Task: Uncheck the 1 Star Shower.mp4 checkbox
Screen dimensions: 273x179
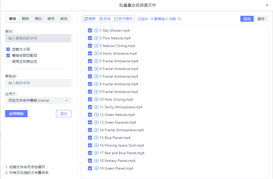Action: tap(90, 31)
